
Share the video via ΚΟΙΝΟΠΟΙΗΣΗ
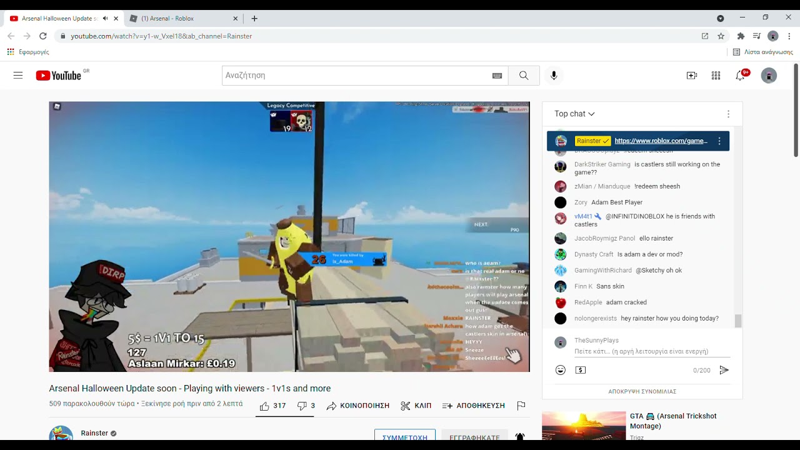coord(357,406)
